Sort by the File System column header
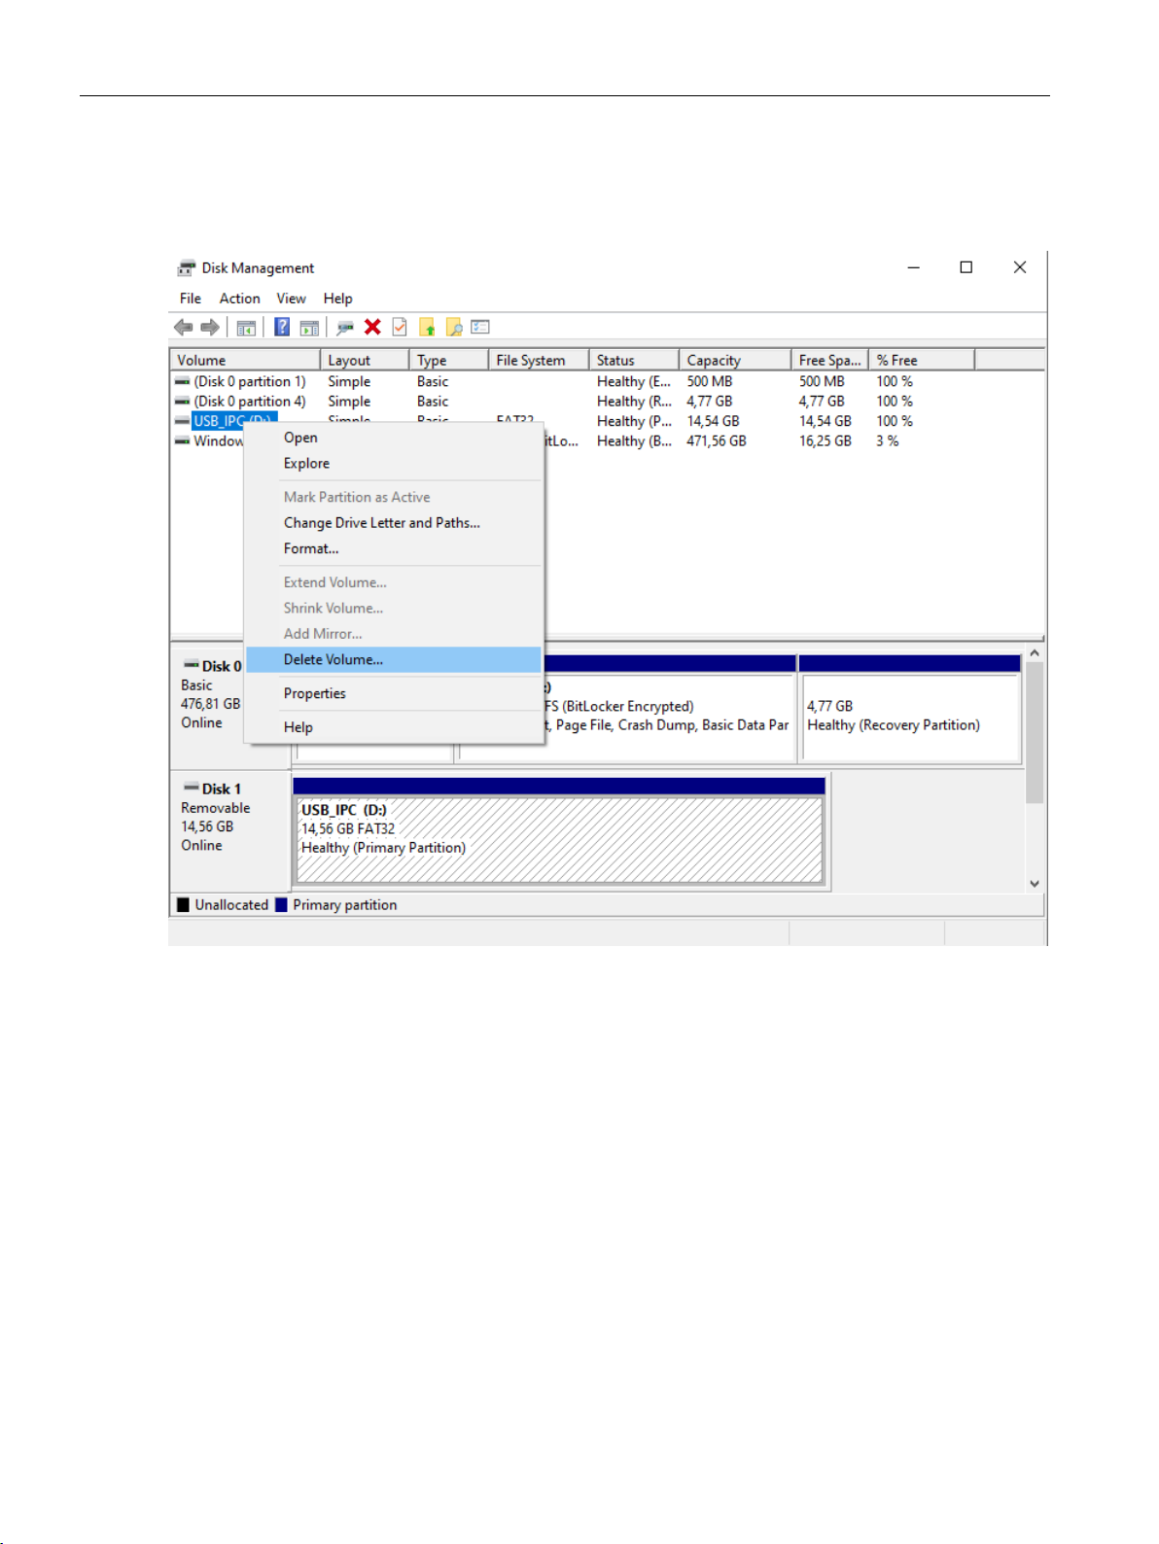Screen dimensions: 1159x1544 539,360
